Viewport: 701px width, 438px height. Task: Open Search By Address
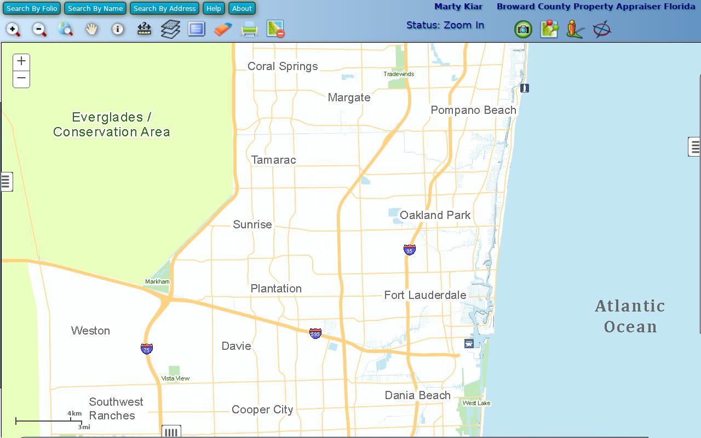coord(164,8)
